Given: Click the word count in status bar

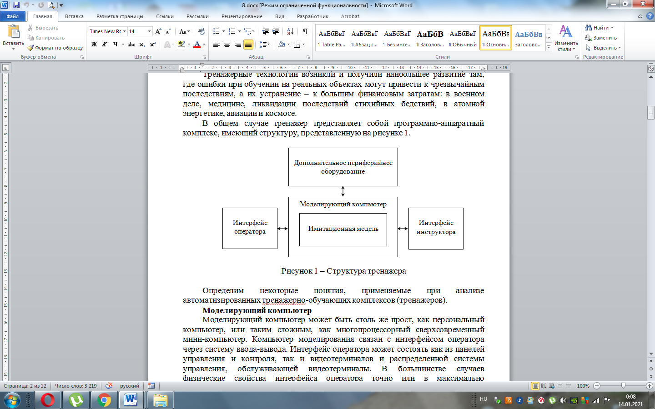Looking at the screenshot, I should (76, 386).
